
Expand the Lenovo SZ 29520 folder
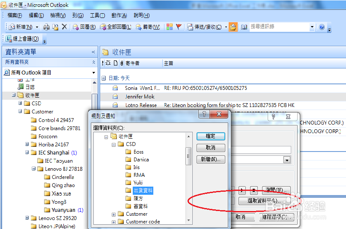(x=27, y=218)
